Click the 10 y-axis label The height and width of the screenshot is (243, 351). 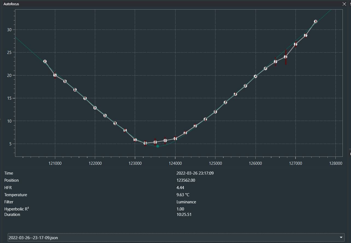(x=9, y=121)
